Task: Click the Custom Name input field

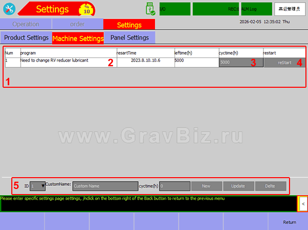Action: tap(105, 186)
